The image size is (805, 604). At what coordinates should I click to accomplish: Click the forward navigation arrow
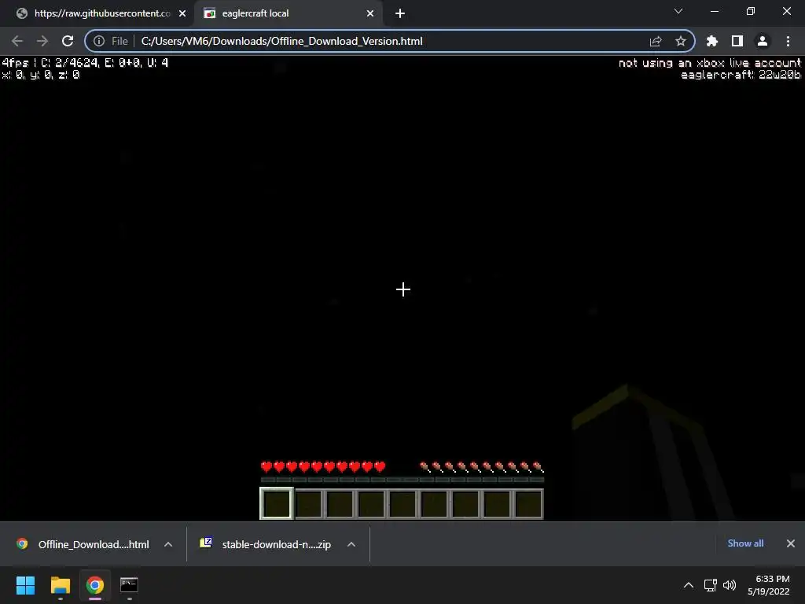(42, 41)
